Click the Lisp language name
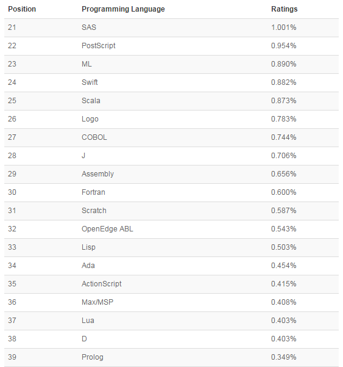The height and width of the screenshot is (367, 343). pyautogui.click(x=88, y=247)
